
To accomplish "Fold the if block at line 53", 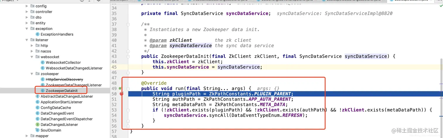I will click(128, 110).
